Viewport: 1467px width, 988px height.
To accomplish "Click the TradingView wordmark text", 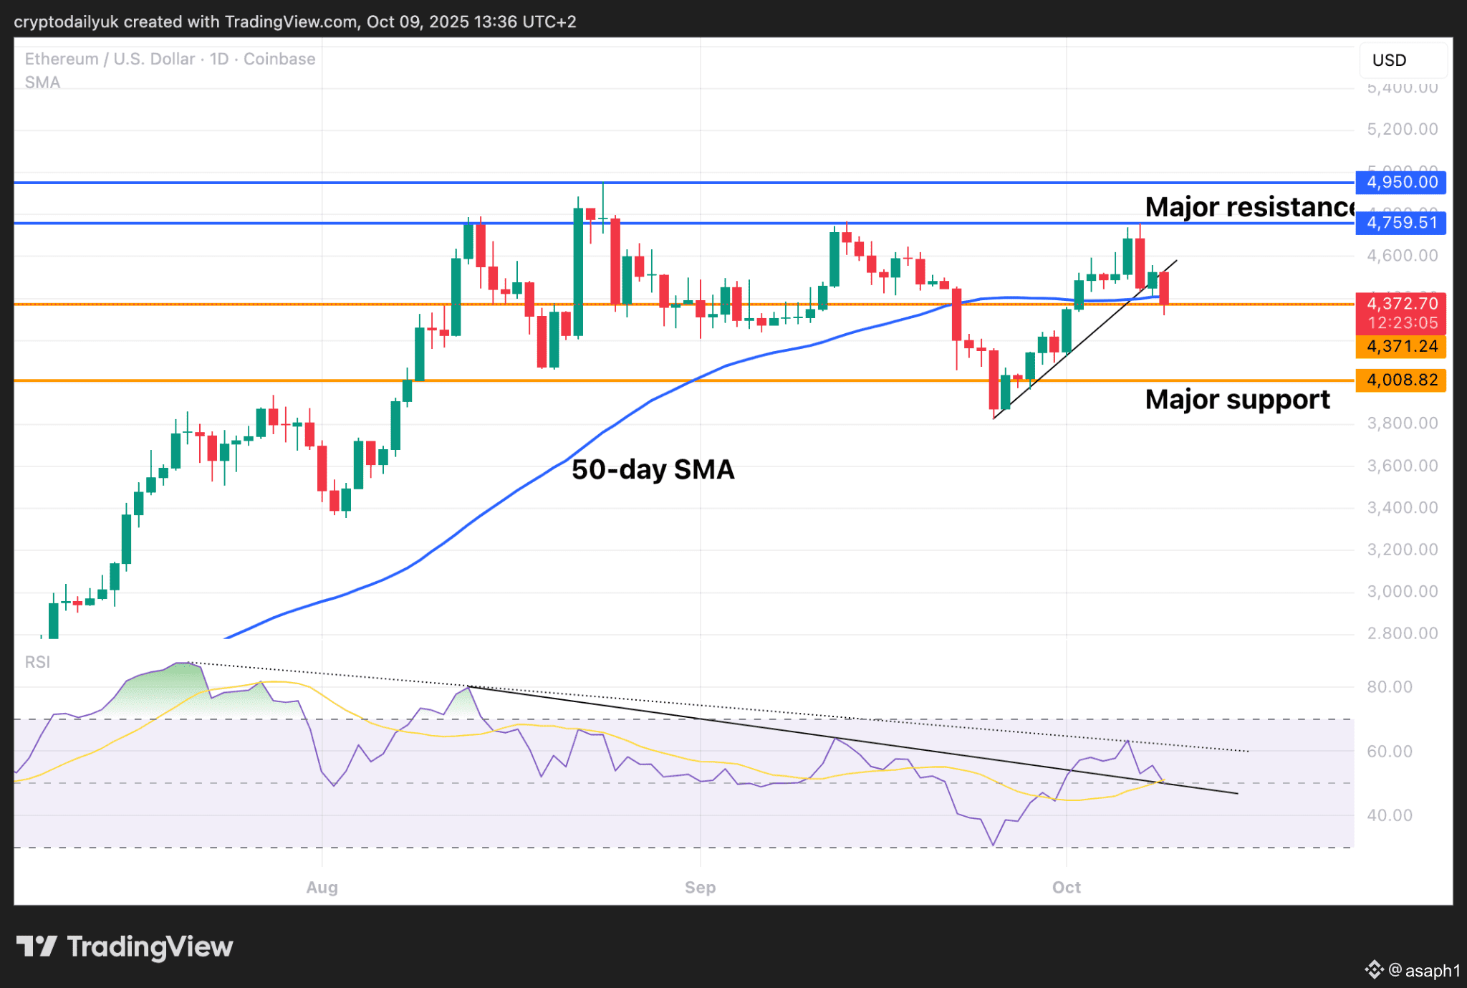I will (x=150, y=946).
